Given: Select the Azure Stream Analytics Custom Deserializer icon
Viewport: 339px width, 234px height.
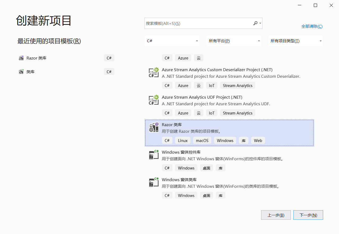Looking at the screenshot, I should [x=154, y=72].
